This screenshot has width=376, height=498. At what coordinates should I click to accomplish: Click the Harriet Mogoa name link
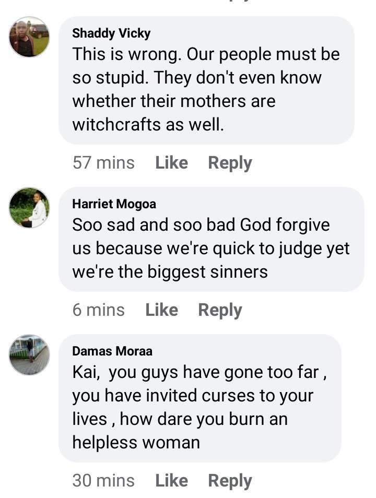pyautogui.click(x=114, y=204)
